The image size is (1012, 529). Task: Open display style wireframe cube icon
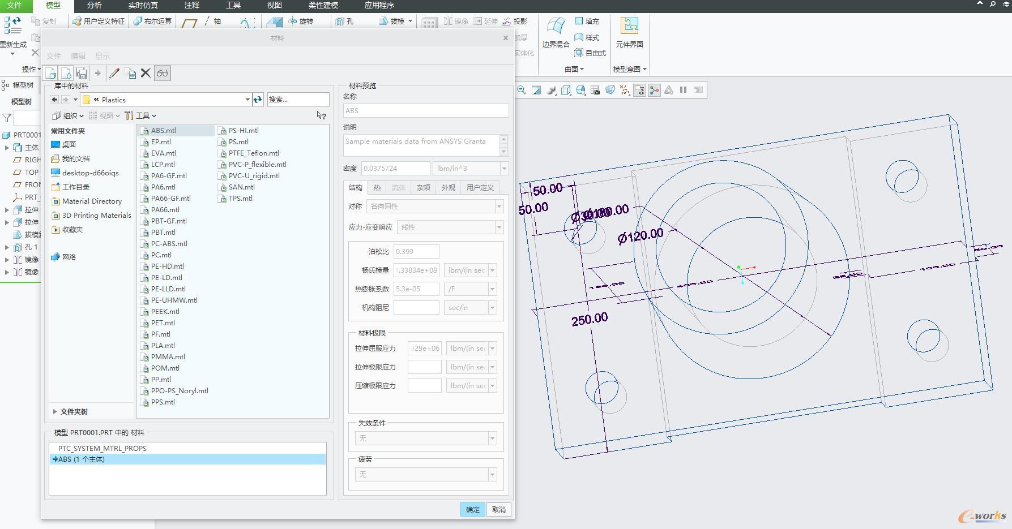tap(566, 90)
